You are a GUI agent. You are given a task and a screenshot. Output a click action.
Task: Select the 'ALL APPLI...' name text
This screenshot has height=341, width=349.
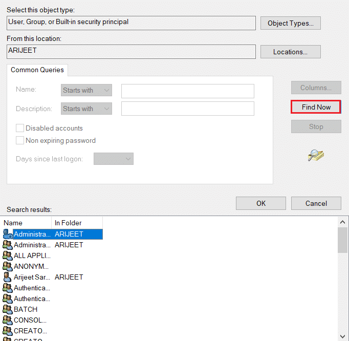(x=32, y=255)
